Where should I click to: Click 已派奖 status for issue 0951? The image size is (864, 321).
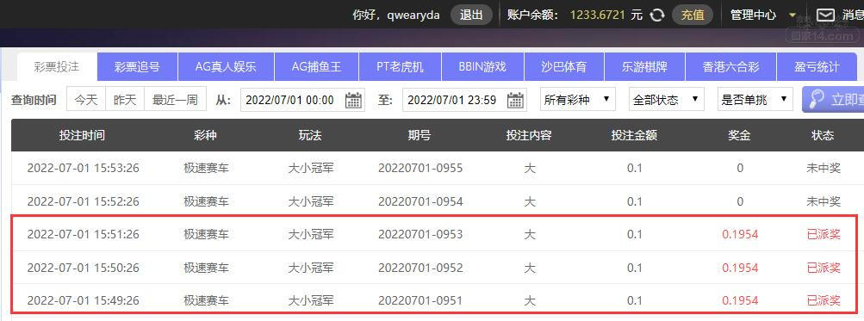pyautogui.click(x=824, y=301)
